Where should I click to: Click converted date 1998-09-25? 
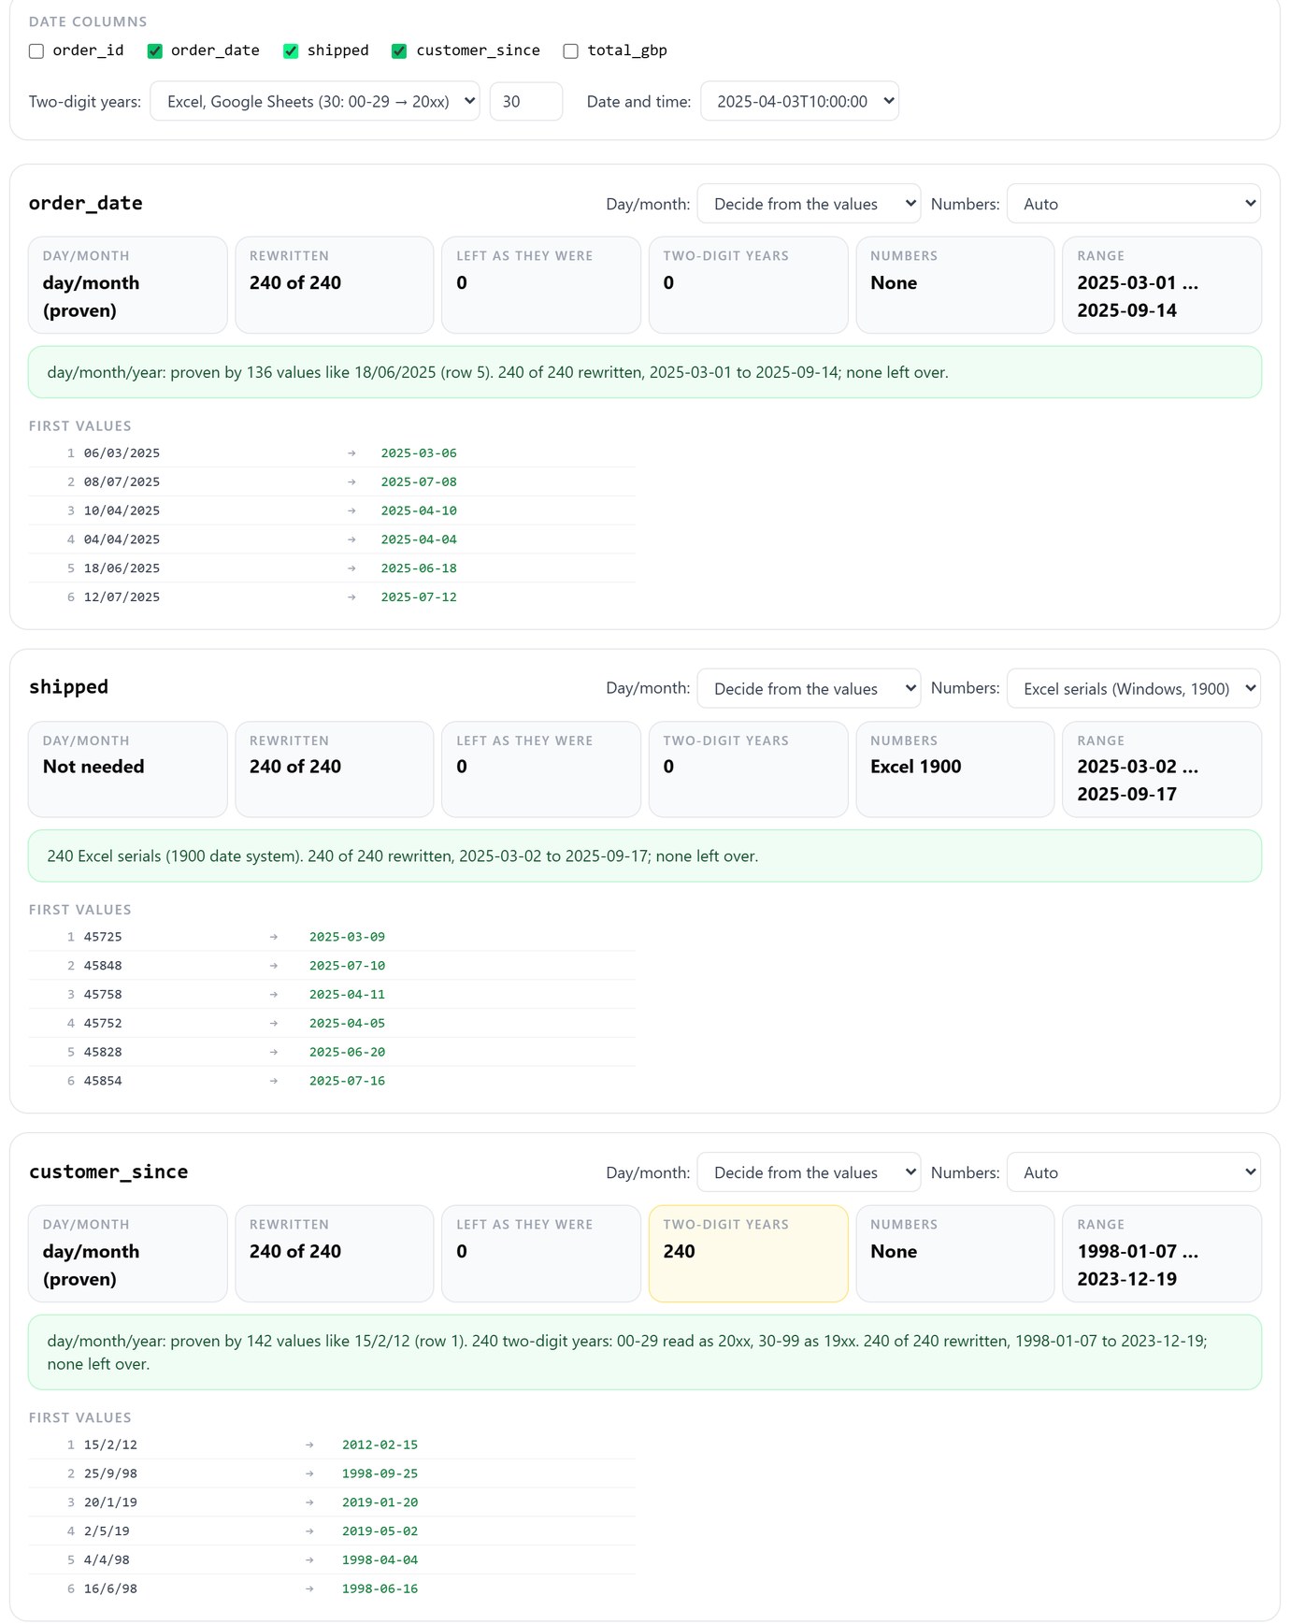pos(380,1474)
